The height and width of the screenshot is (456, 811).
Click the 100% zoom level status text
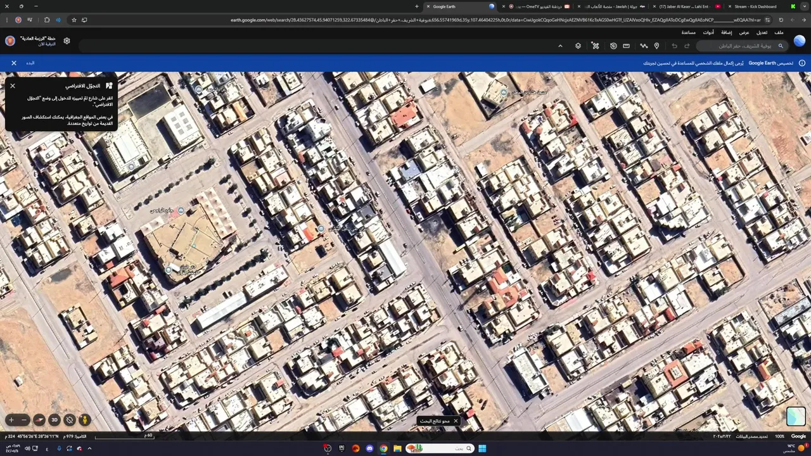click(779, 436)
